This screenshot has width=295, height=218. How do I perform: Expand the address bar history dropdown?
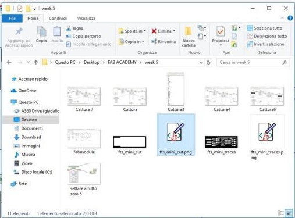(201, 63)
